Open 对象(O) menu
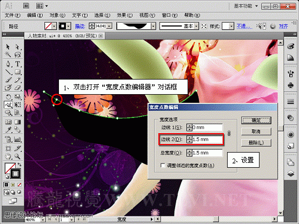This screenshot has height=224, width=299. click(57, 15)
